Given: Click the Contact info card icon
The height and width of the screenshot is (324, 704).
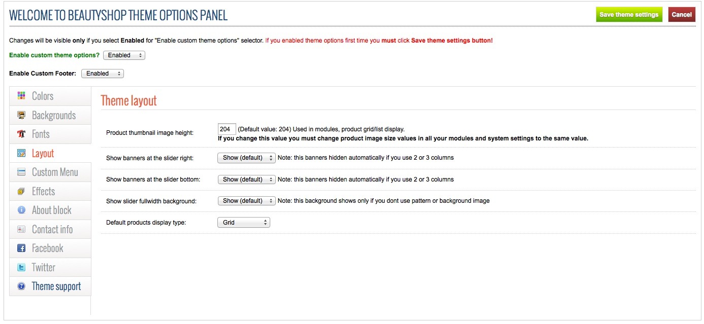Looking at the screenshot, I should click(x=21, y=229).
